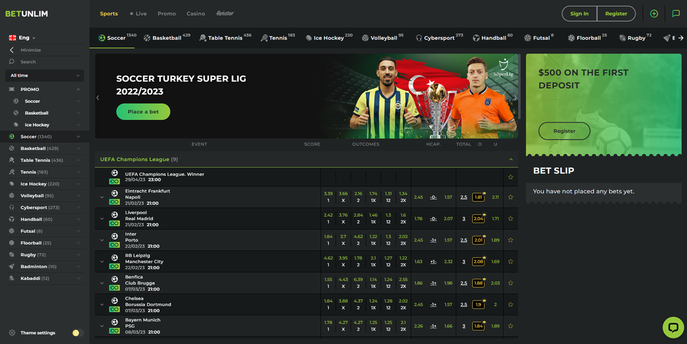Screen dimensions: 687x344
Task: Toggle the Theme settings switch
Action: click(78, 333)
